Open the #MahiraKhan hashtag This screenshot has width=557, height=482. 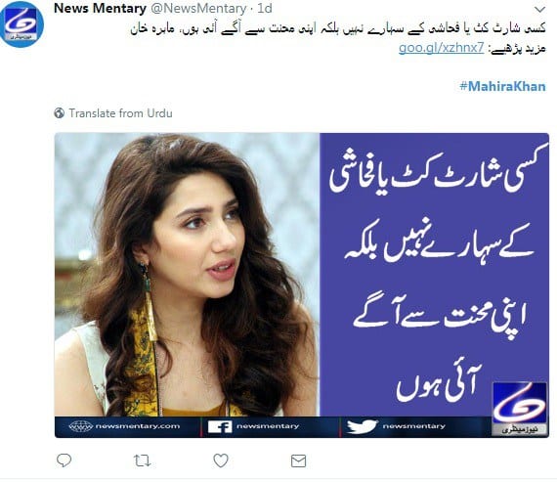[502, 86]
